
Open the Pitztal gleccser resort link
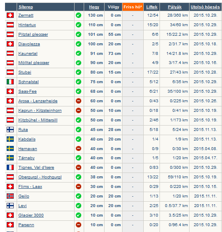click(33, 35)
